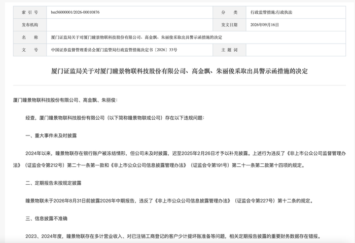Select the 索引号 label cell
This screenshot has height=243, width=355.
click(30, 12)
